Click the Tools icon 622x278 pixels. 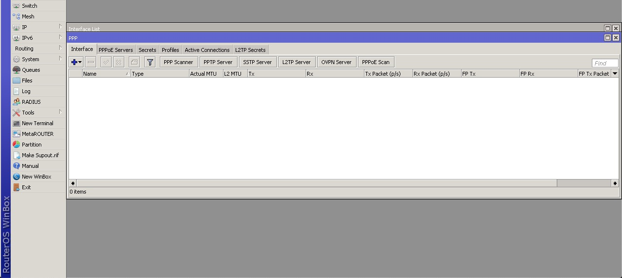pos(17,113)
